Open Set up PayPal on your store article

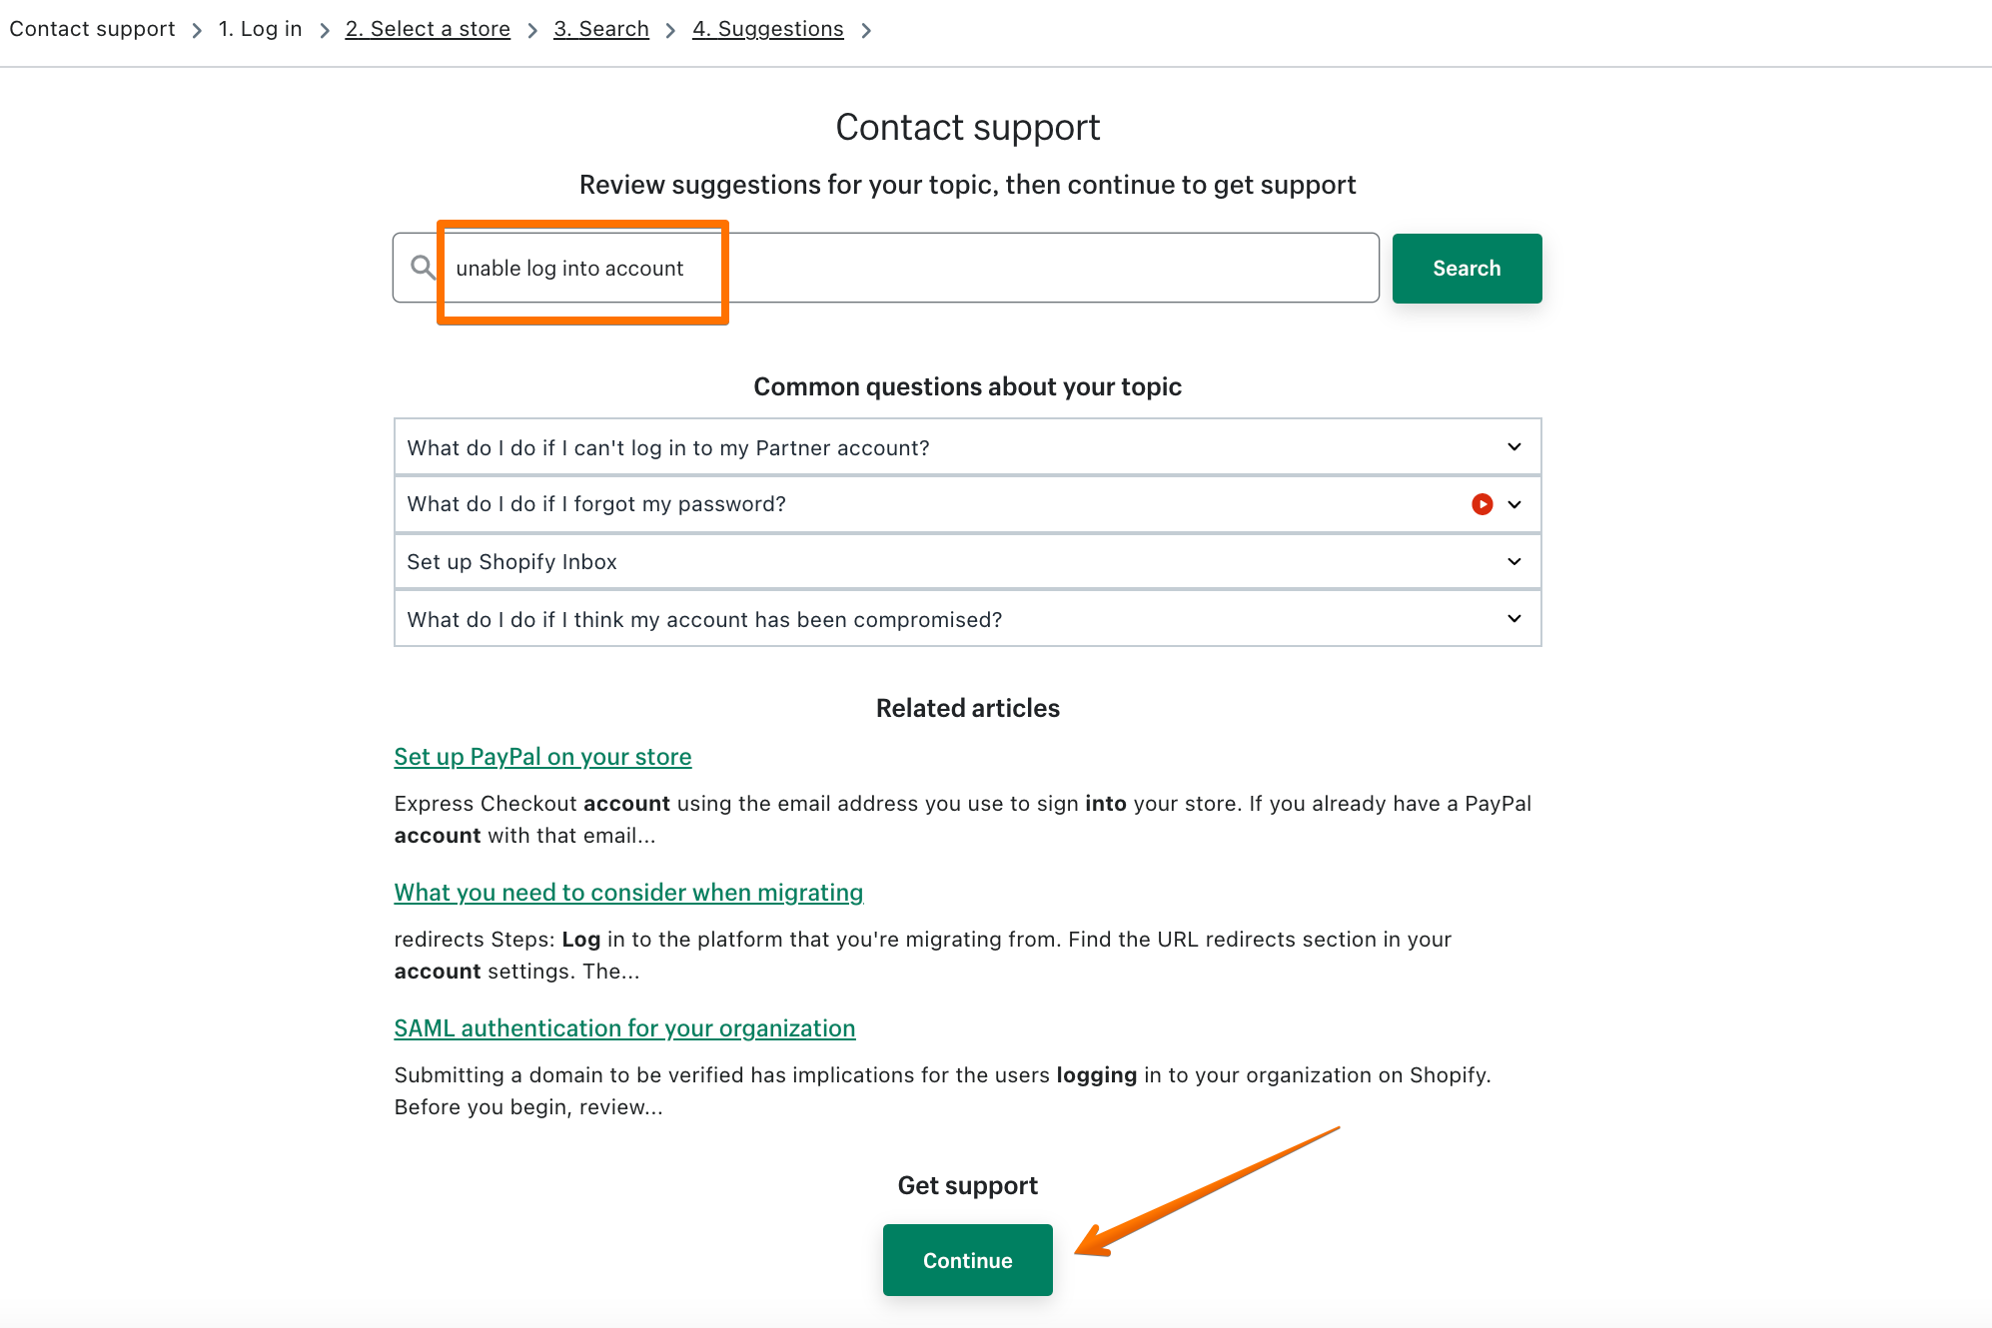(x=542, y=757)
